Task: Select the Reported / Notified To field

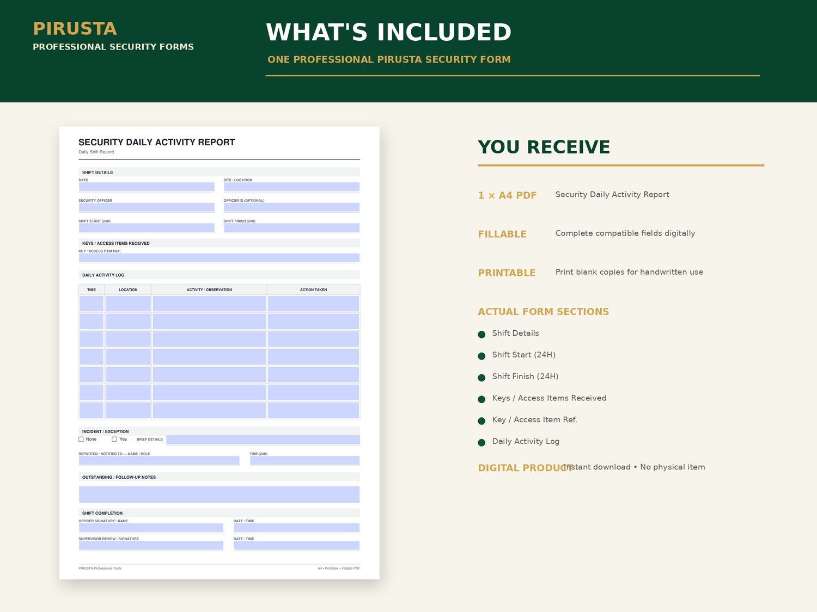Action: pos(159,461)
